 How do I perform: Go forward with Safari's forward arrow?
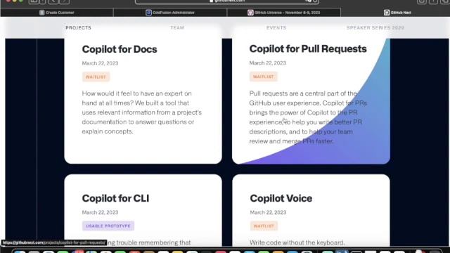pos(64,1)
